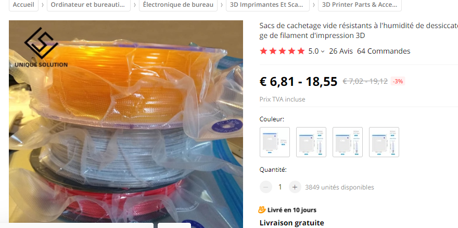Open the 3D Imprimantes Et Scanners breadcrumb

[268, 5]
